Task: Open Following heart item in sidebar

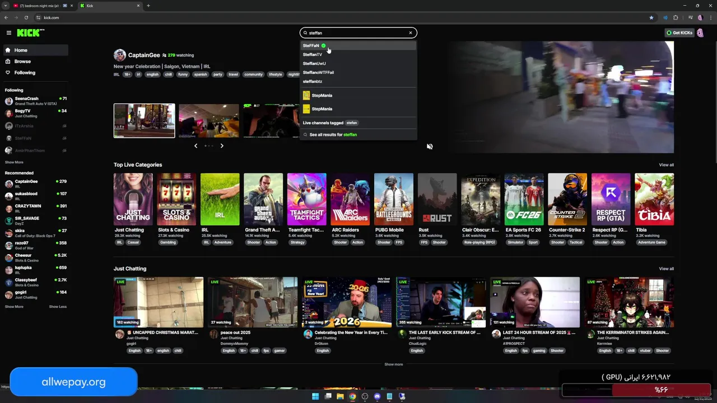Action: click(x=35, y=73)
